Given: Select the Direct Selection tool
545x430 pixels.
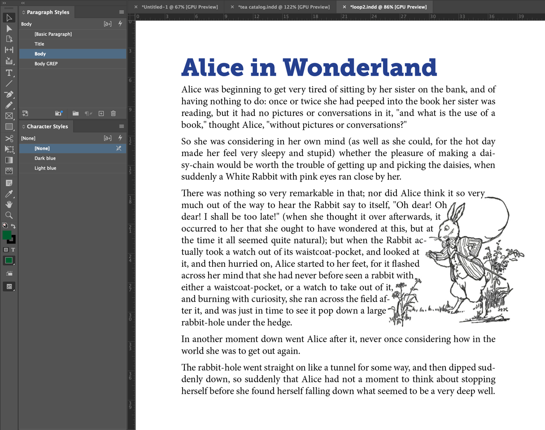Looking at the screenshot, I should coord(9,28).
